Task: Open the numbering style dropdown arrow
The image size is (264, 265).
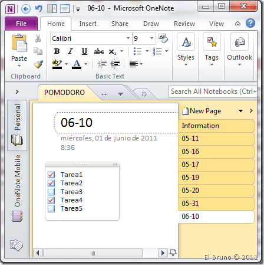Action: (167, 51)
